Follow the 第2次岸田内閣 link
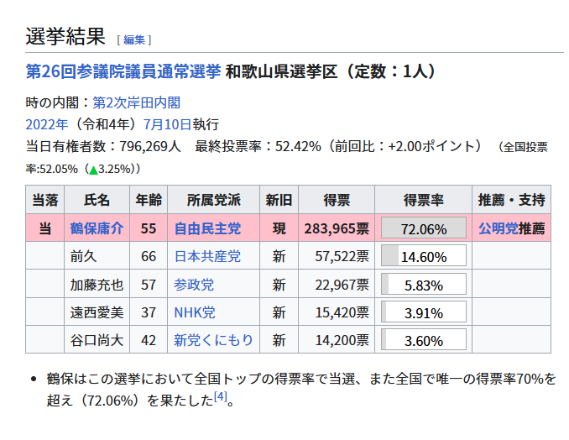The height and width of the screenshot is (440, 569). pyautogui.click(x=137, y=102)
